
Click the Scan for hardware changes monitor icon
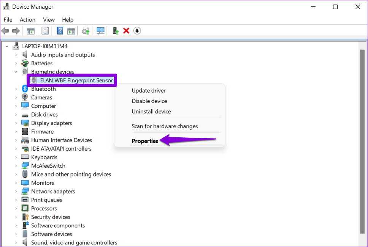(100, 31)
